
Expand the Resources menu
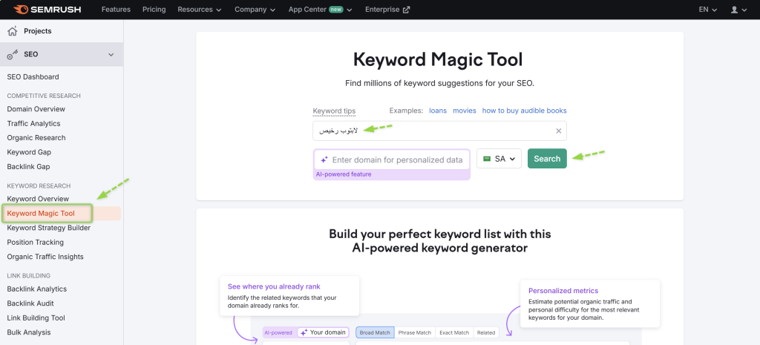[x=200, y=10]
